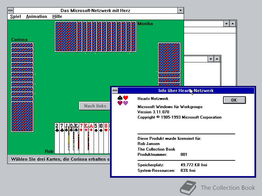Click the 'System-Ressourcen:' label

click(x=156, y=171)
